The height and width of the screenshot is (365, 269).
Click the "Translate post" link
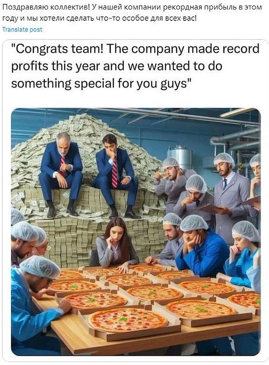tap(23, 29)
